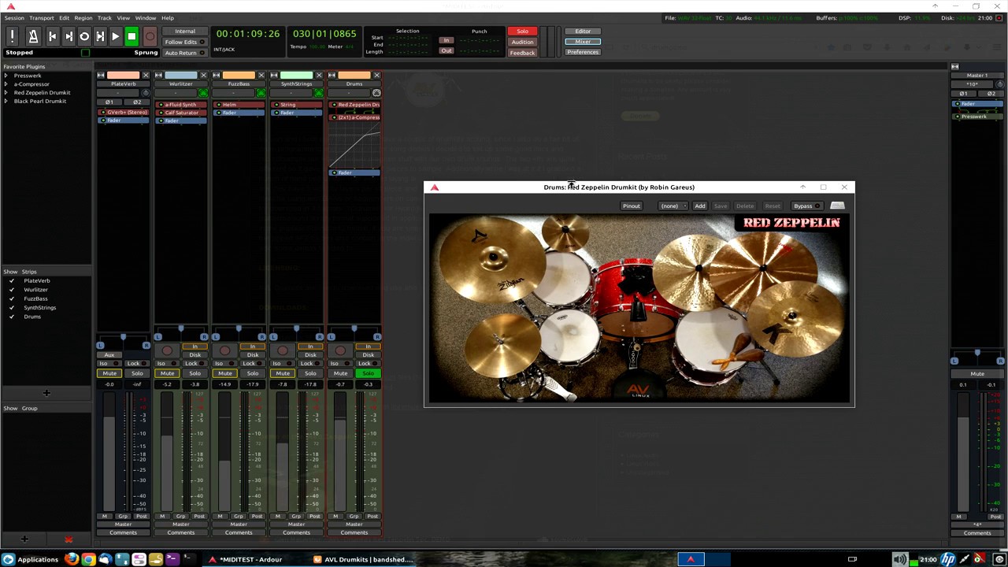Expand Black Pearl Drumkit favorite plugin
The height and width of the screenshot is (567, 1008).
point(6,101)
